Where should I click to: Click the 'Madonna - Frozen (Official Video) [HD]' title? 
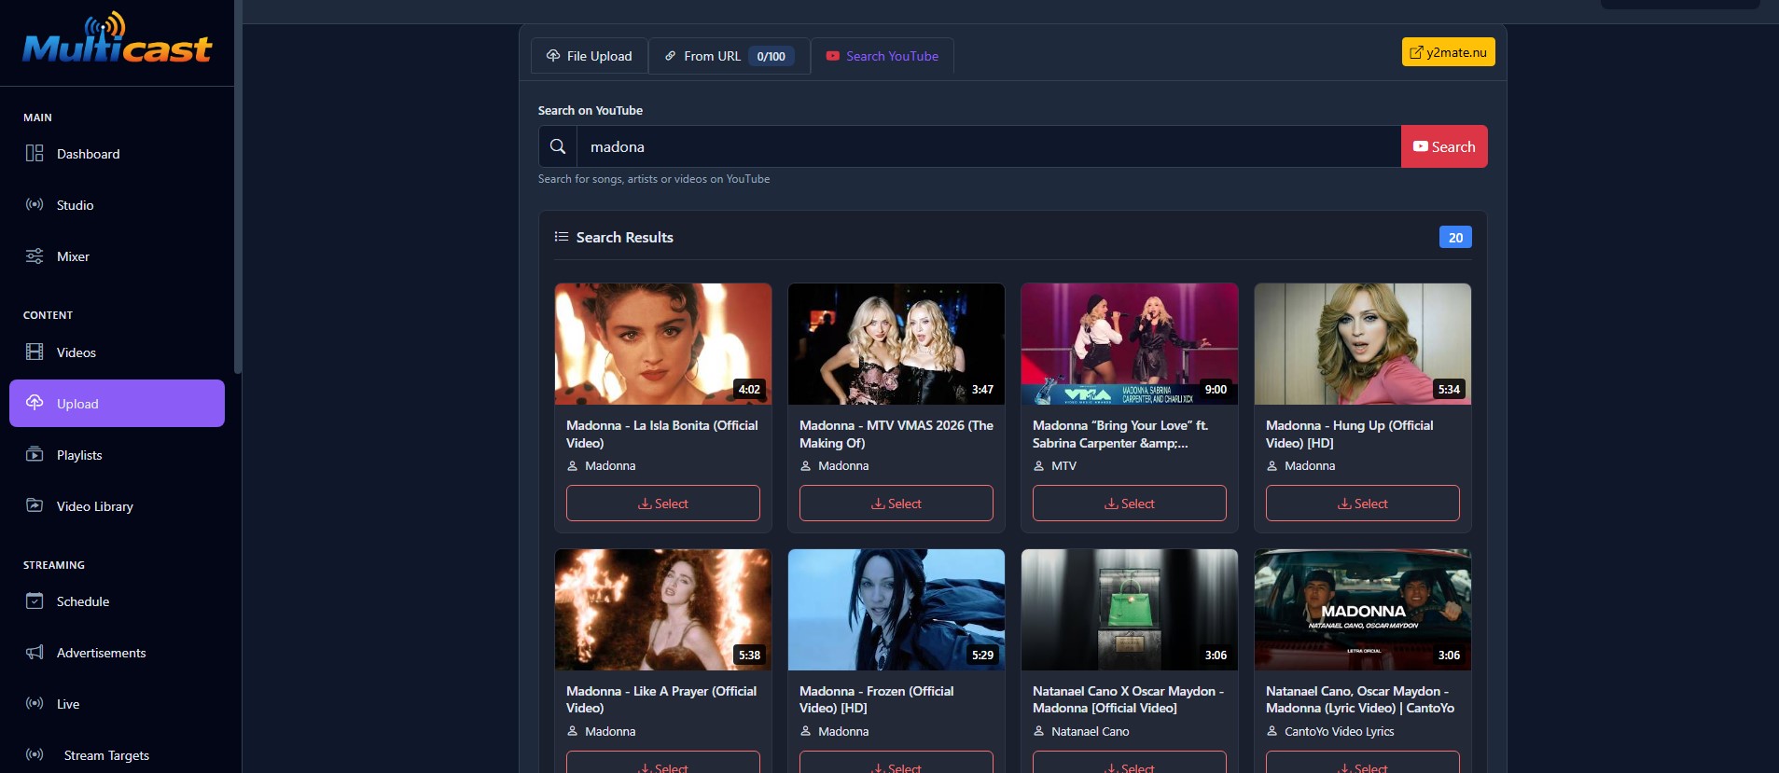coord(876,699)
